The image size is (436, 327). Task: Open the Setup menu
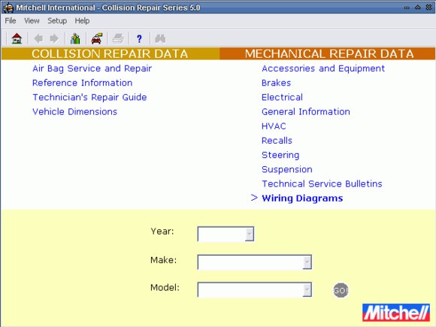[x=57, y=20]
